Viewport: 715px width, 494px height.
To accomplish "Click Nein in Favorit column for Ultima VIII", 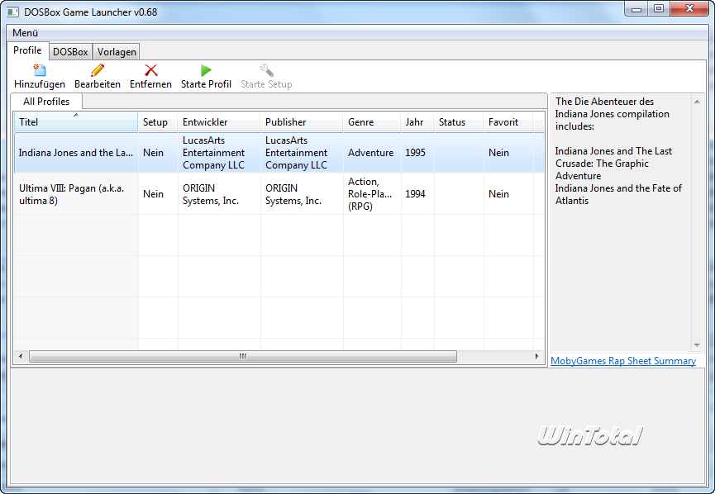I will tap(508, 194).
